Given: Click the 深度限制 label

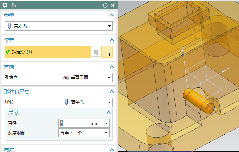Looking at the screenshot, I should pyautogui.click(x=17, y=133).
